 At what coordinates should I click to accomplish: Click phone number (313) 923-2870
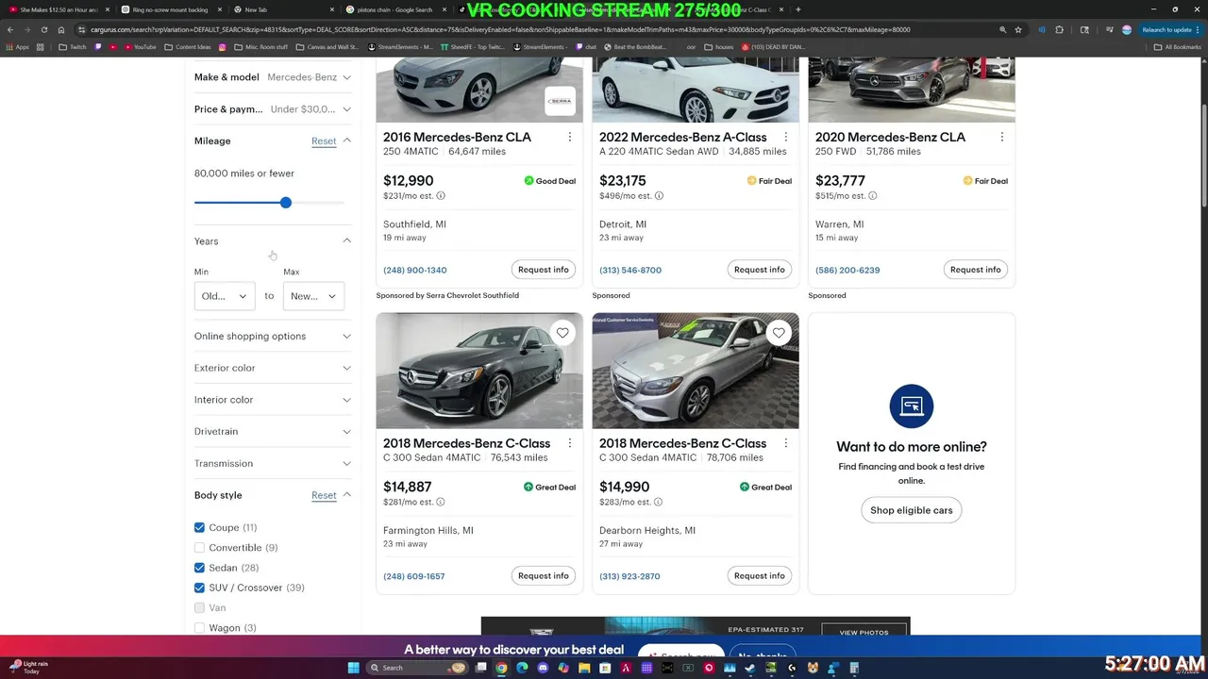tap(629, 576)
